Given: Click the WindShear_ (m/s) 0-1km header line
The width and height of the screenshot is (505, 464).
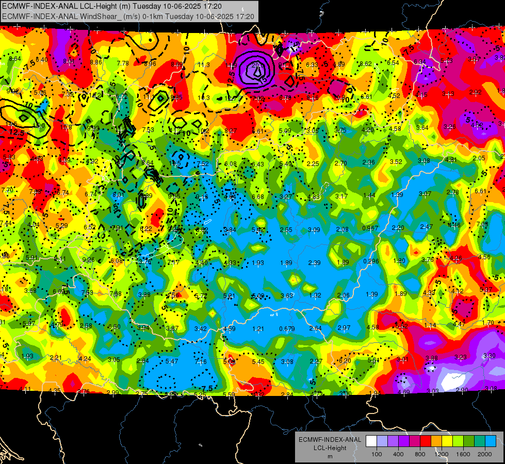Looking at the screenshot, I should pos(128,16).
